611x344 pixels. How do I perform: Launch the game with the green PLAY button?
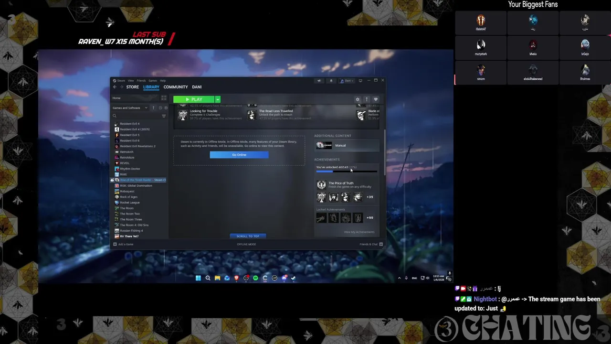(x=194, y=99)
